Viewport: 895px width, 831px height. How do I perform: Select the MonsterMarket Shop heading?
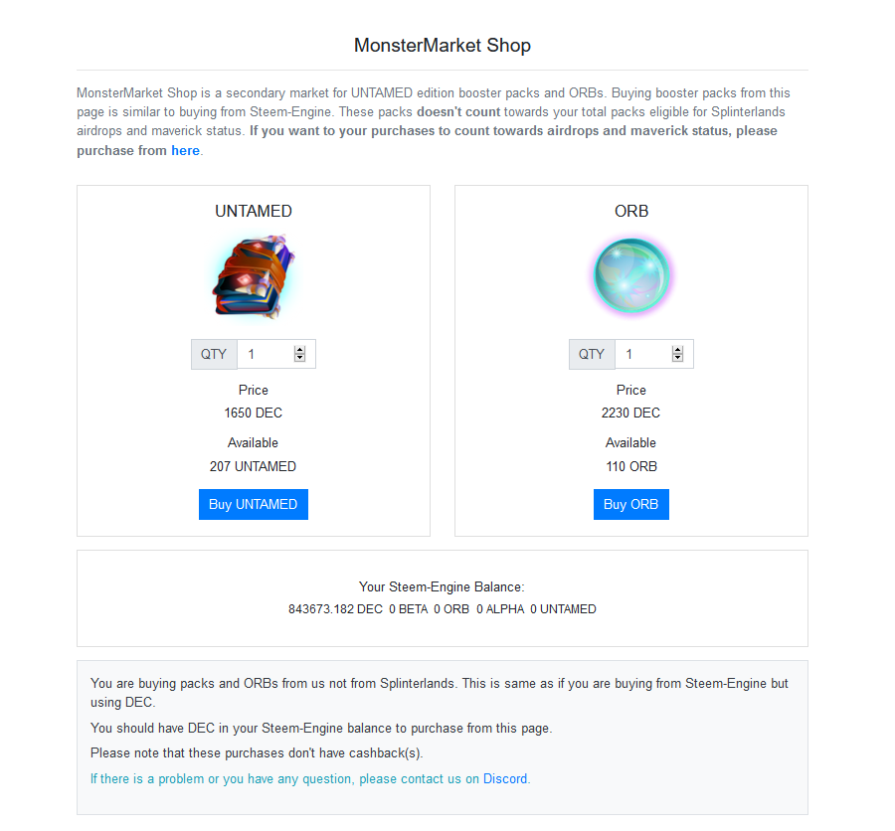click(443, 45)
